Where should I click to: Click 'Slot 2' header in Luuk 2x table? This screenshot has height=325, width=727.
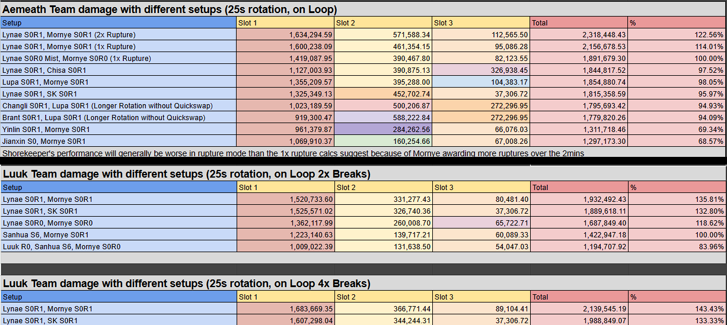click(383, 187)
